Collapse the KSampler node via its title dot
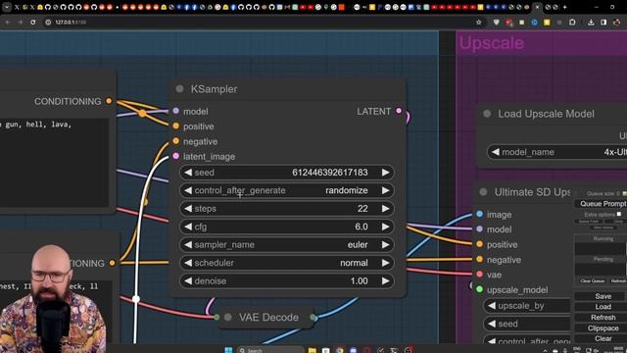This screenshot has width=627, height=353. coord(179,89)
